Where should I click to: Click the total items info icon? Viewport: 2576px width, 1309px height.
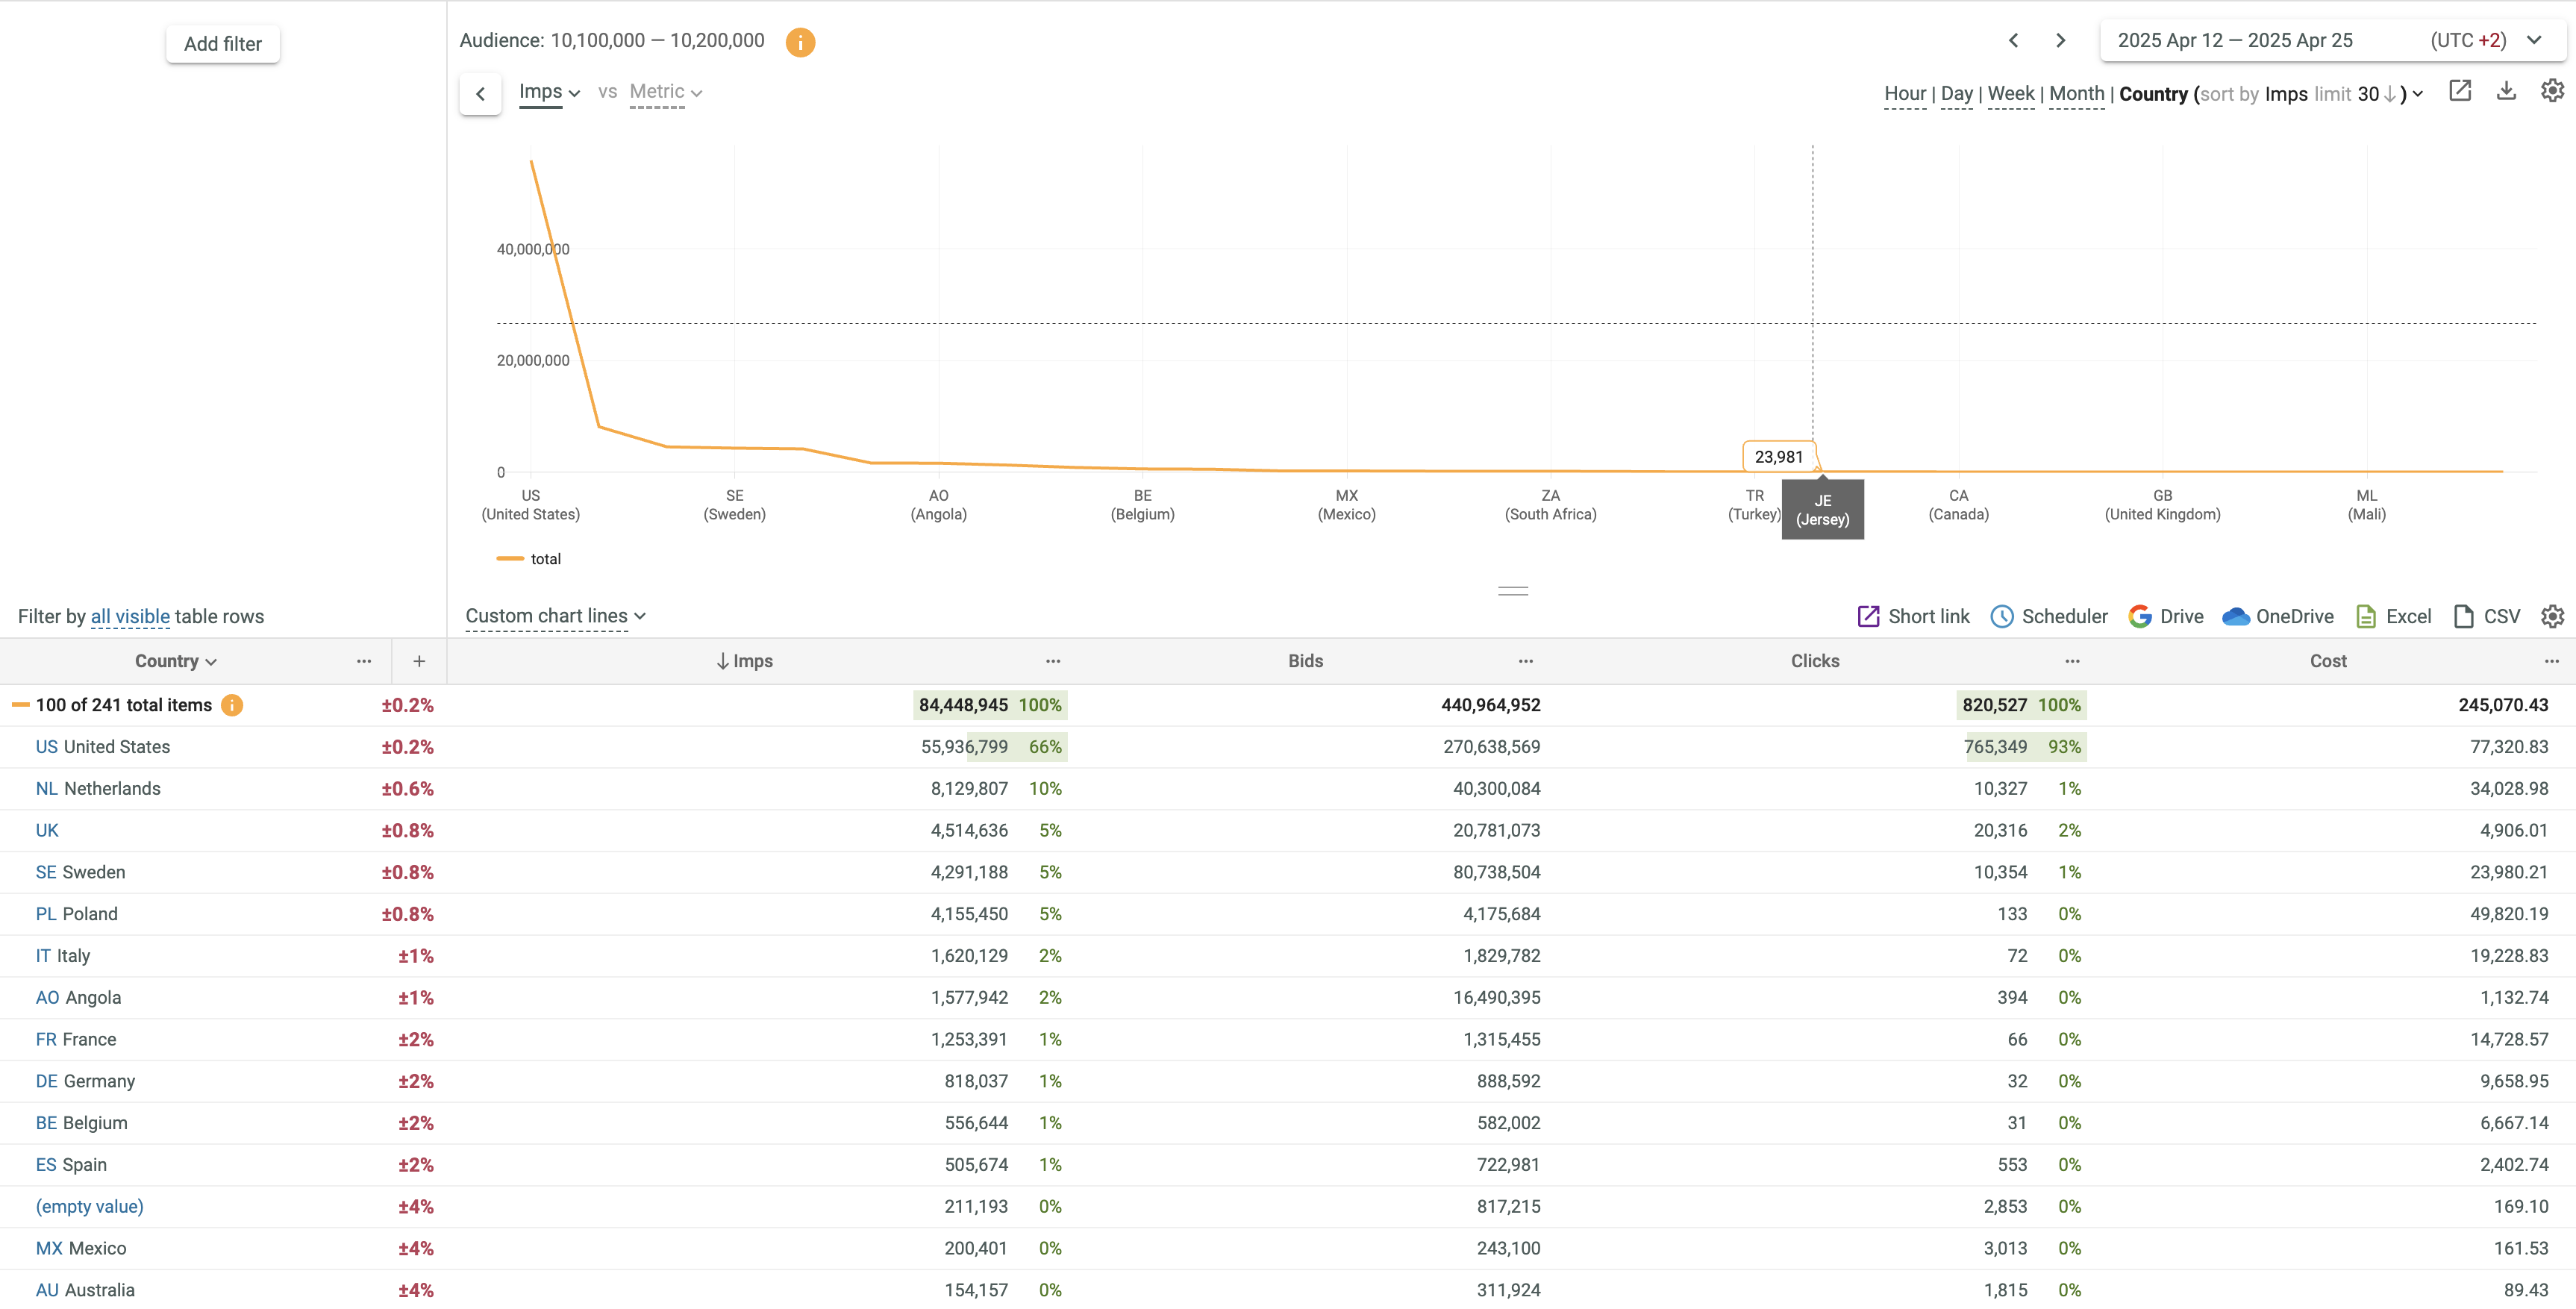(232, 705)
